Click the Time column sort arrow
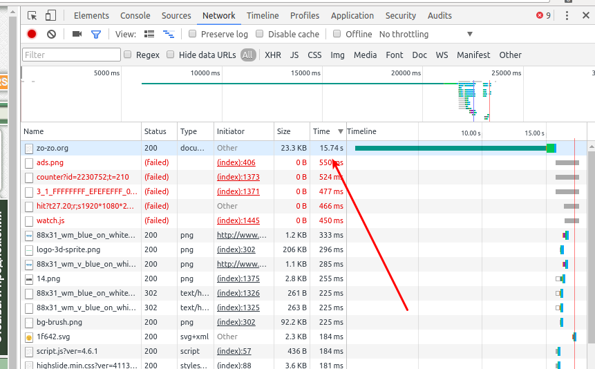This screenshot has height=369, width=595. pyautogui.click(x=340, y=131)
